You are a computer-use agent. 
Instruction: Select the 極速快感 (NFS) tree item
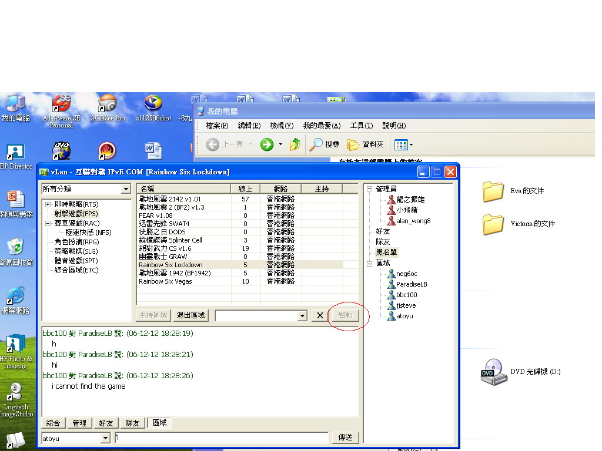pyautogui.click(x=88, y=233)
